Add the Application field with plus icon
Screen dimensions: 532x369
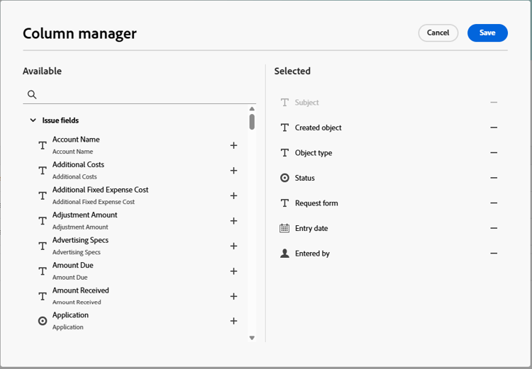click(233, 321)
